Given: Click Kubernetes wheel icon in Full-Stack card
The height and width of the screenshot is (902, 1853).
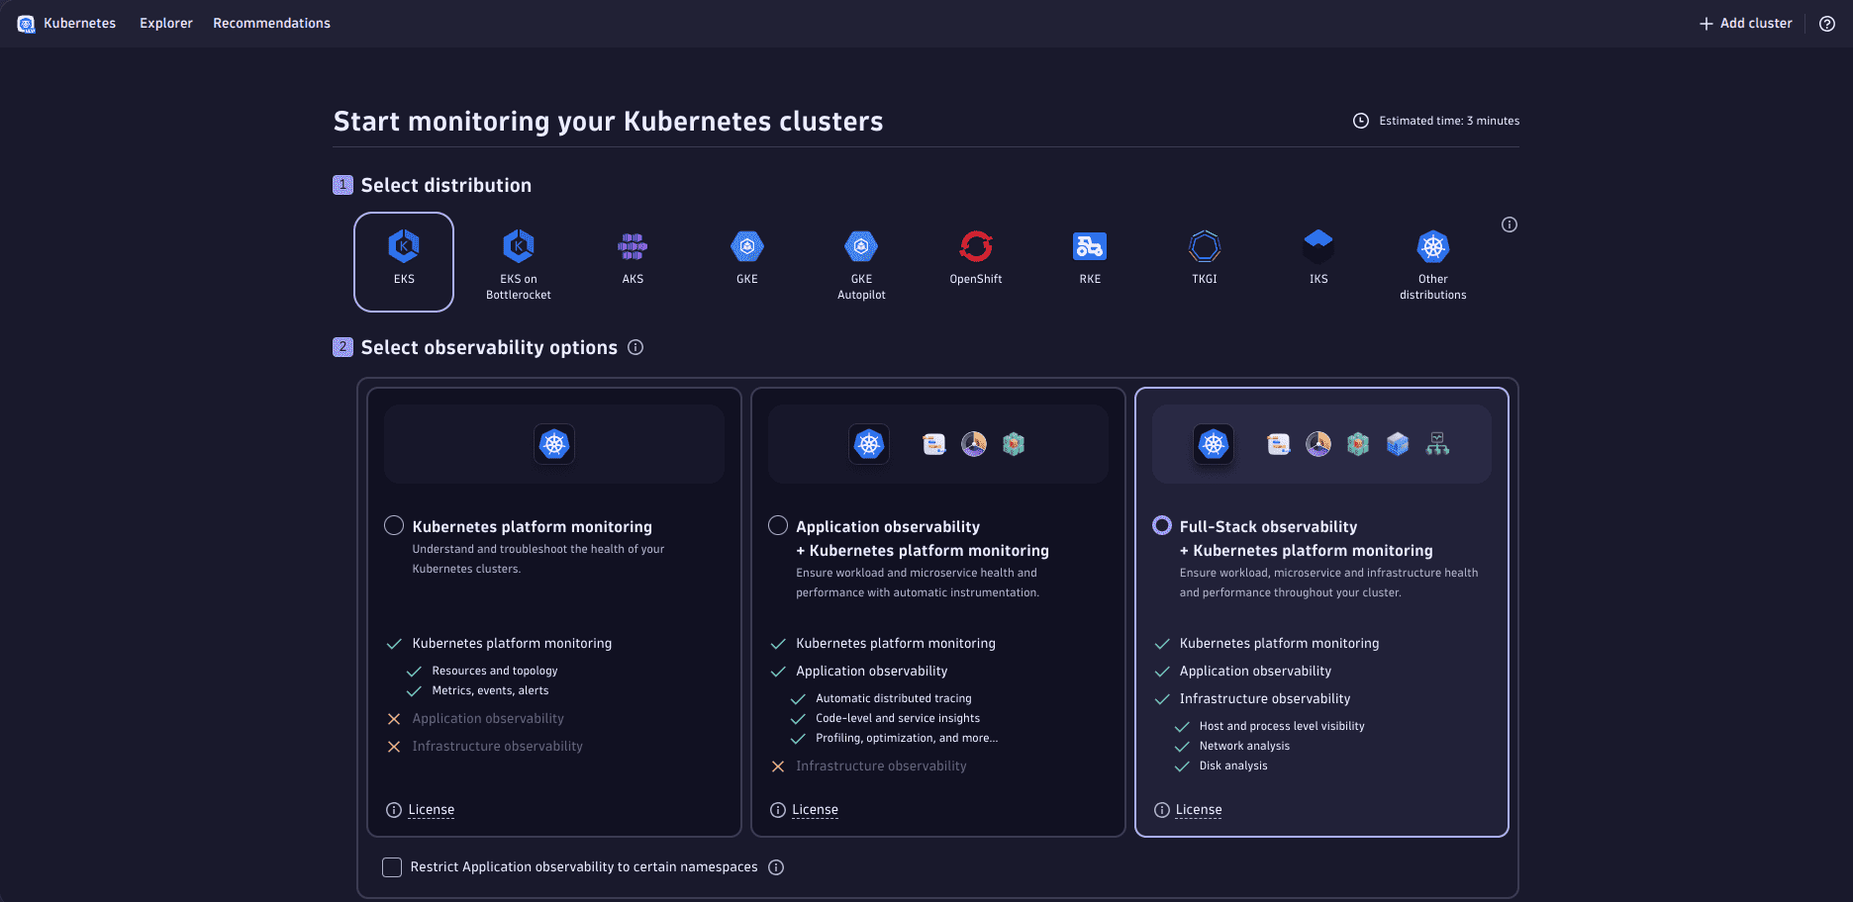Looking at the screenshot, I should pyautogui.click(x=1214, y=444).
